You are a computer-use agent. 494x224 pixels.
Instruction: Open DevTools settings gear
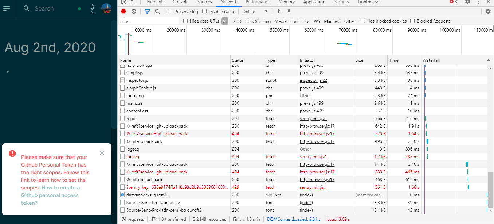[468, 2]
